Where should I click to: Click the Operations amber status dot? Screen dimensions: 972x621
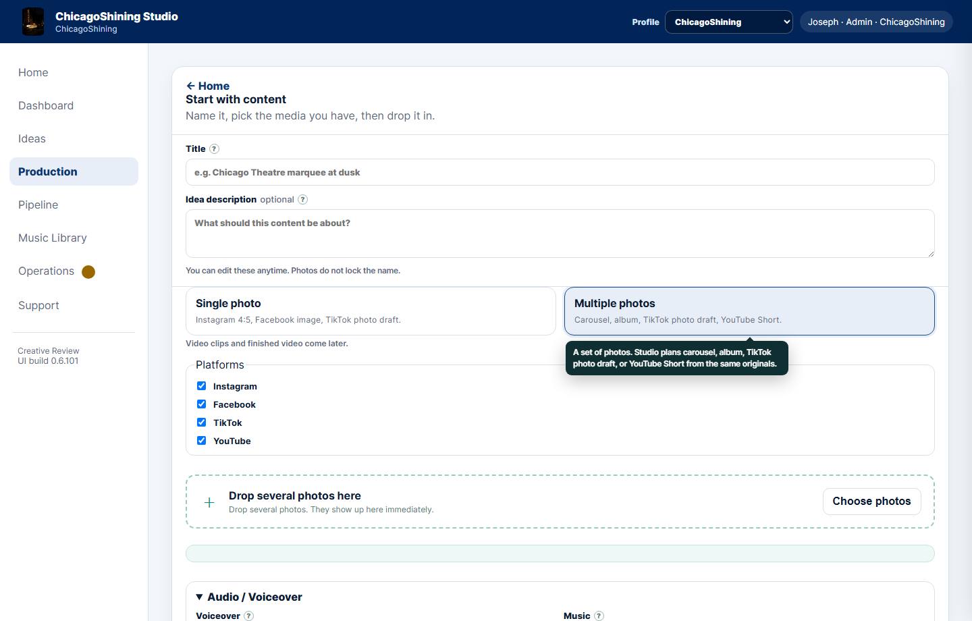(88, 271)
